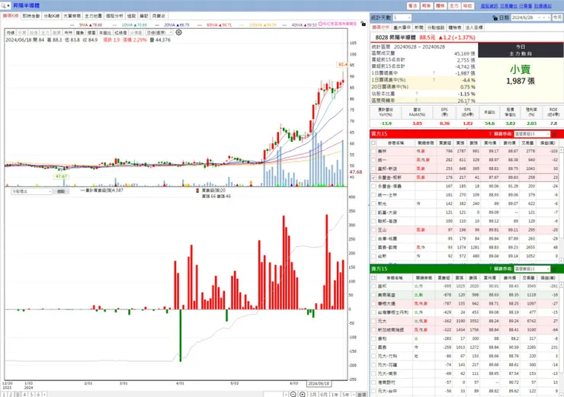This screenshot has width=564, height=397.
Task: Open 個股資訊 link in top bar
Action: pyautogui.click(x=489, y=6)
